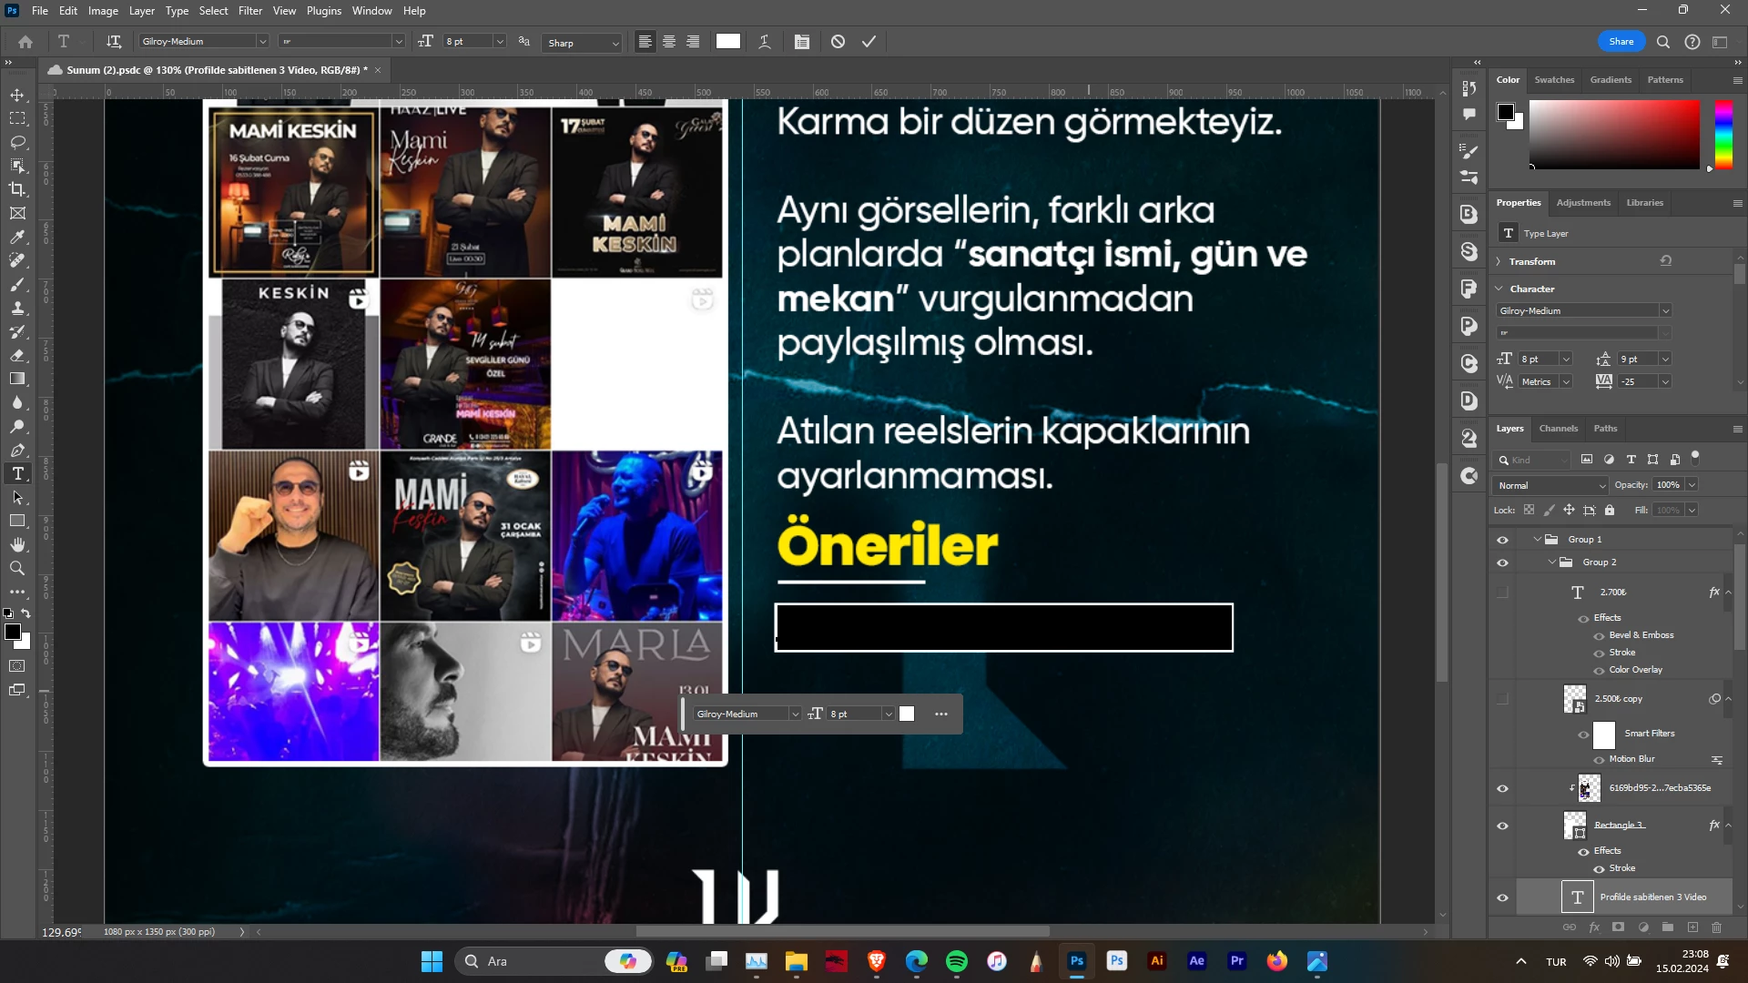1748x983 pixels.
Task: Click the Share button
Action: coord(1621,42)
